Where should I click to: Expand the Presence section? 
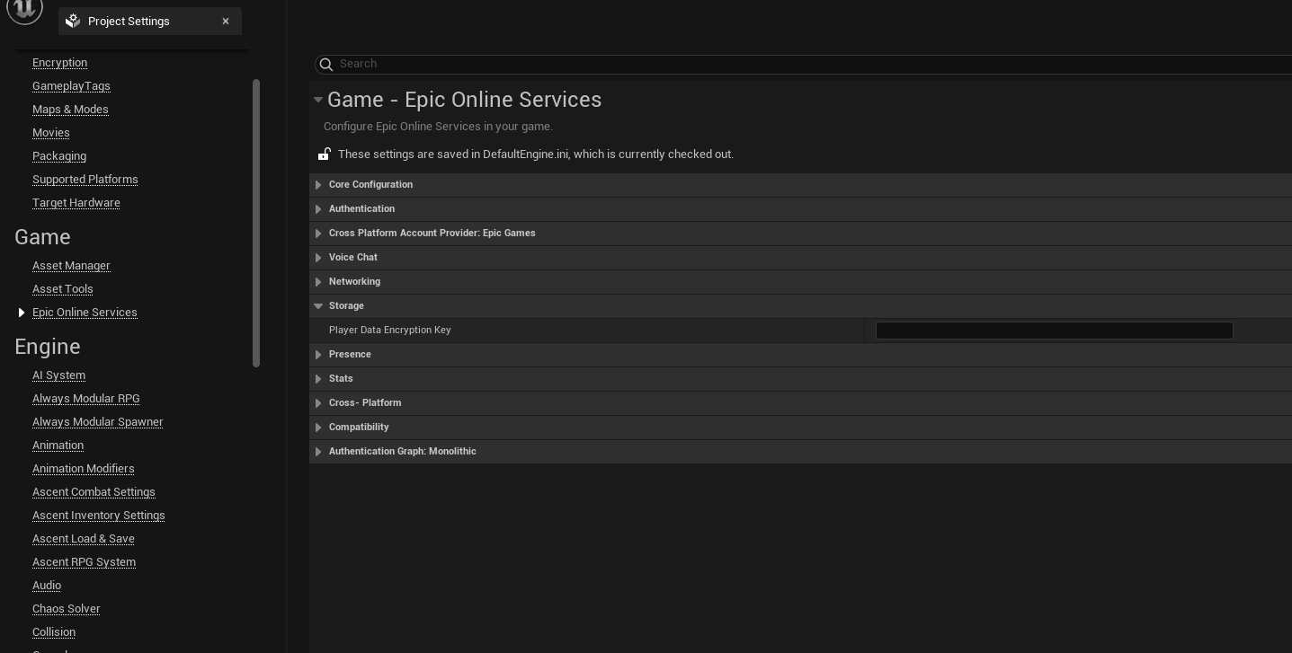pos(318,355)
